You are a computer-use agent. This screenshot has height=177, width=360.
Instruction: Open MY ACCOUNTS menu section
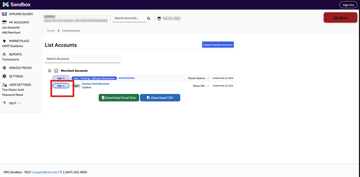(x=19, y=23)
